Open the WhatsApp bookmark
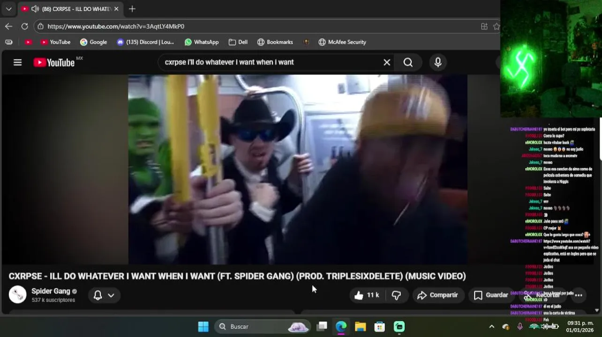The height and width of the screenshot is (337, 602). pyautogui.click(x=202, y=42)
